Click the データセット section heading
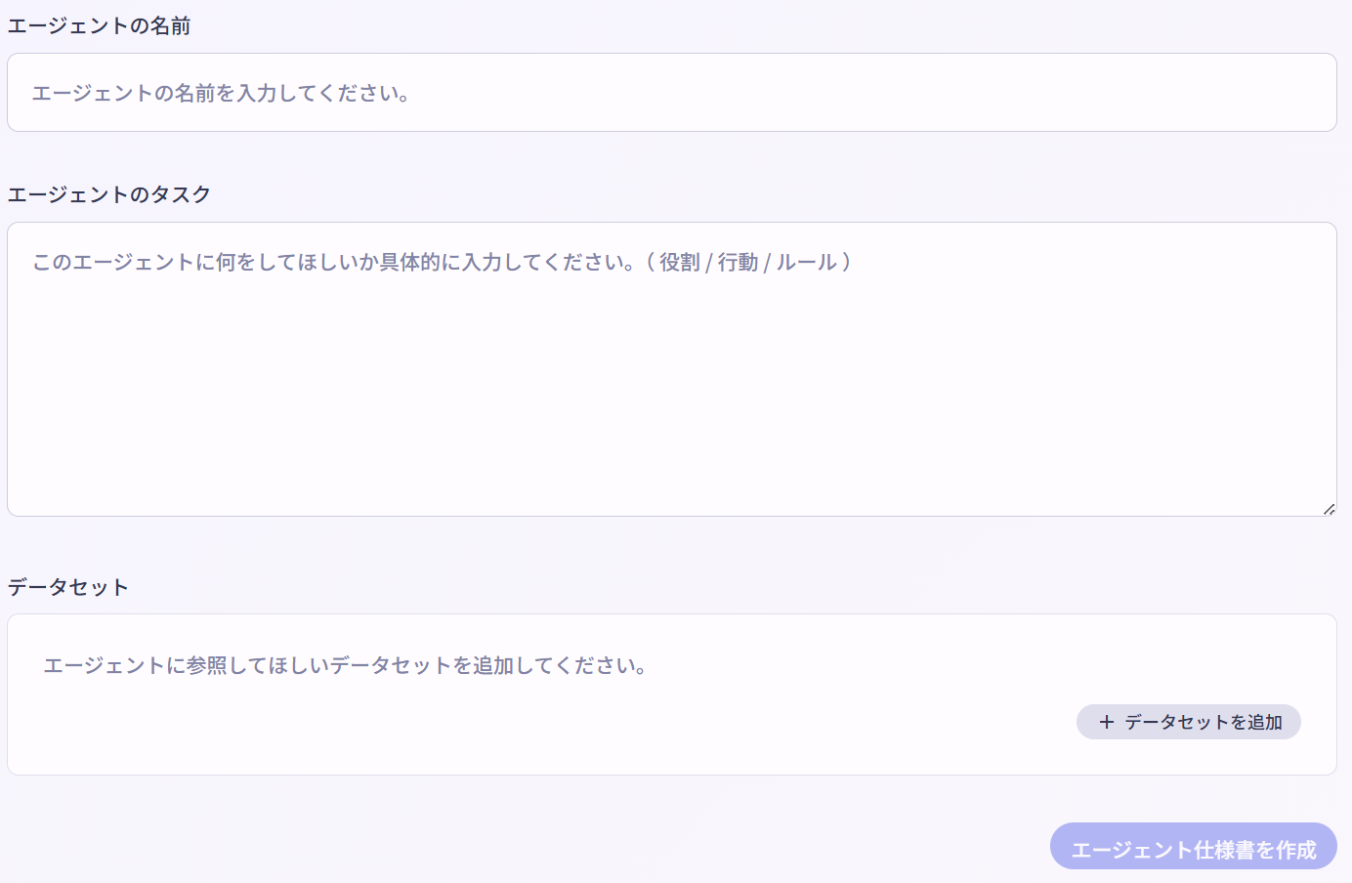The height and width of the screenshot is (883, 1352). click(x=68, y=587)
